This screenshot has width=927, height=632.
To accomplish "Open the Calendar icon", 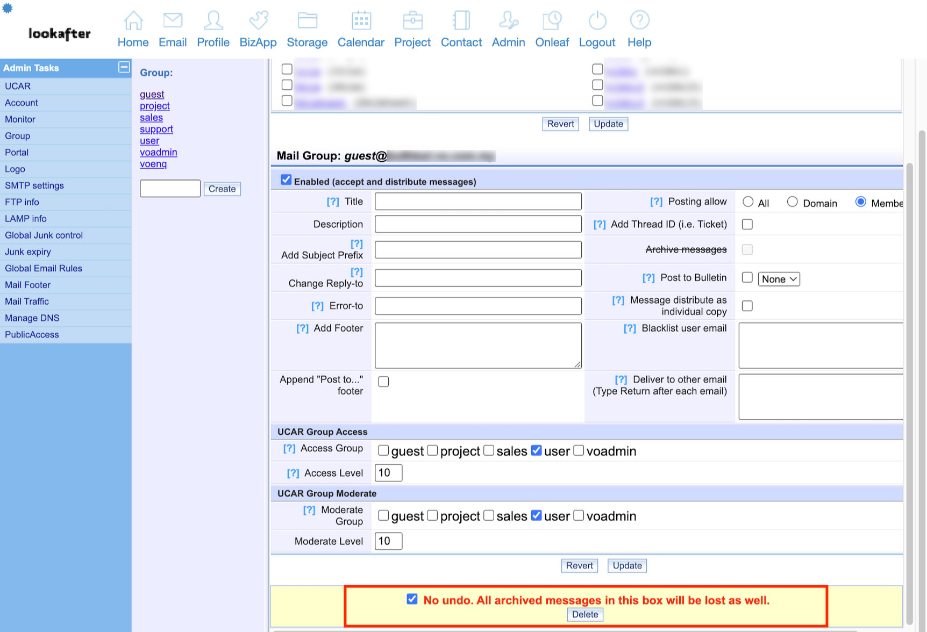I will tap(361, 21).
